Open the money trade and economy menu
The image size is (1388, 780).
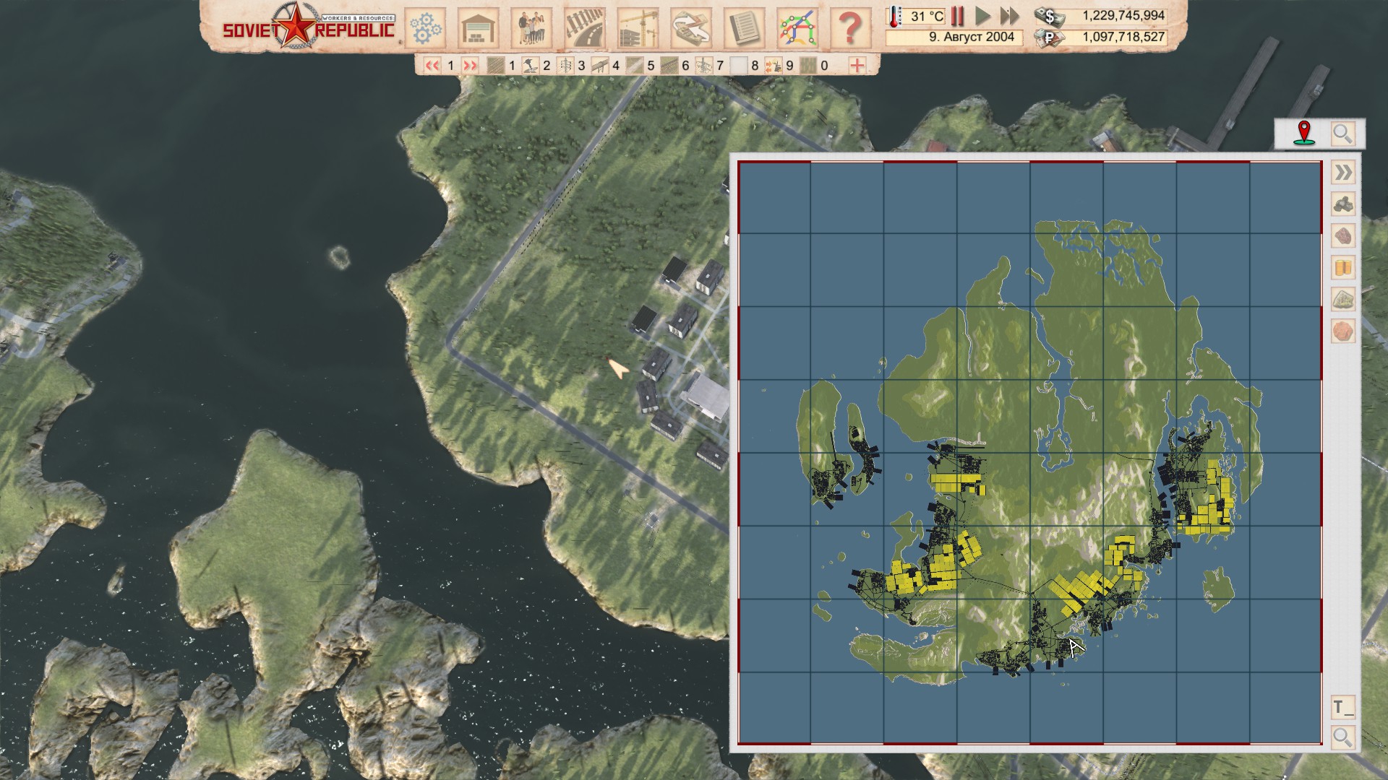(x=691, y=28)
